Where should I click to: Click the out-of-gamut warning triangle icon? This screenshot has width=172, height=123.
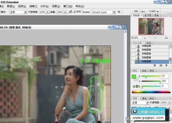(134, 86)
